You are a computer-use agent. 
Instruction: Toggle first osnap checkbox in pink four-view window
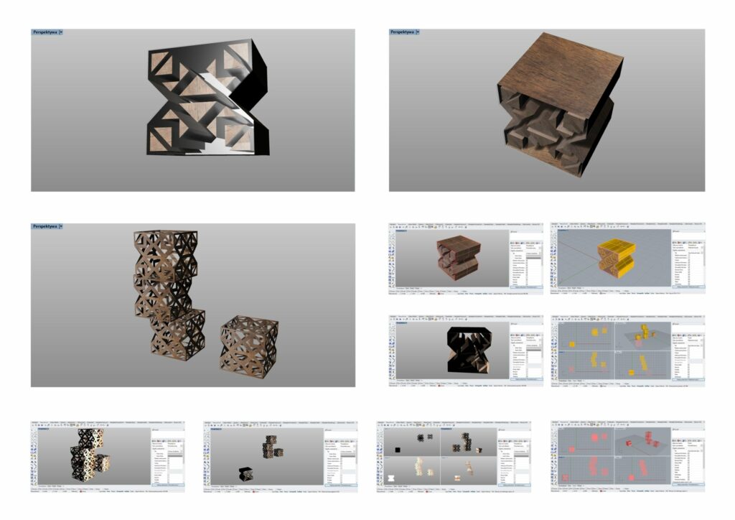click(553, 488)
